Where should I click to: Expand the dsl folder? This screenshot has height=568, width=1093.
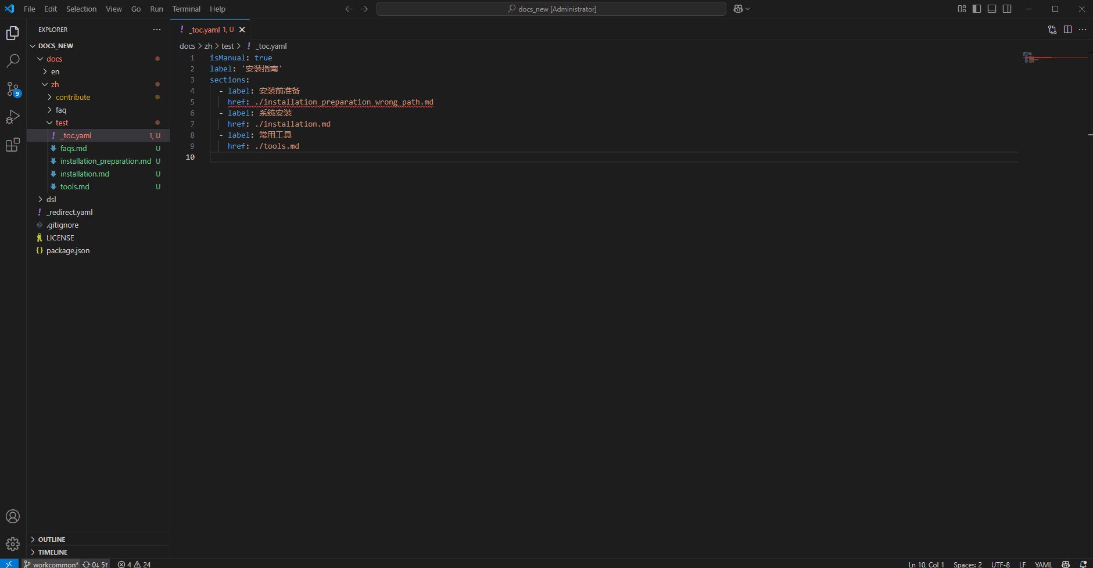pyautogui.click(x=51, y=199)
